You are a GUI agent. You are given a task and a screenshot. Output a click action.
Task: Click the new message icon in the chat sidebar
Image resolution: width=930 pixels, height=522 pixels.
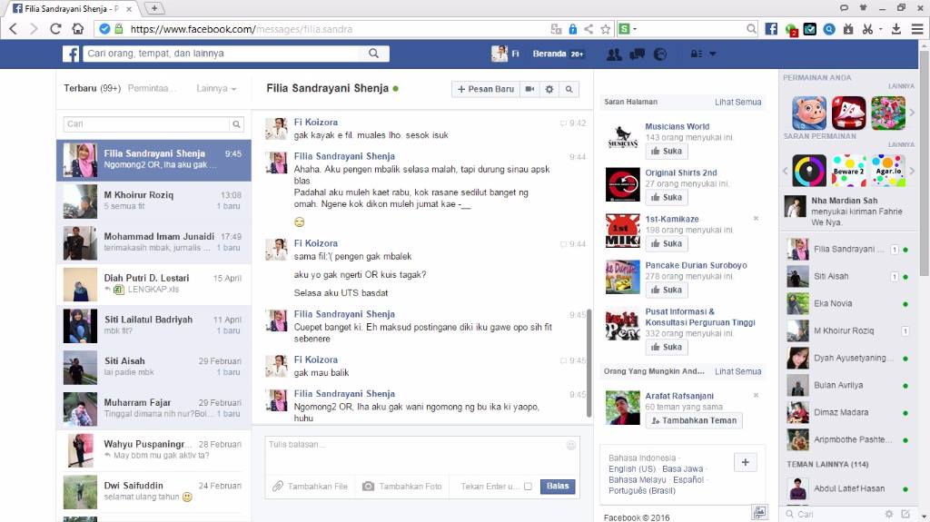905,514
